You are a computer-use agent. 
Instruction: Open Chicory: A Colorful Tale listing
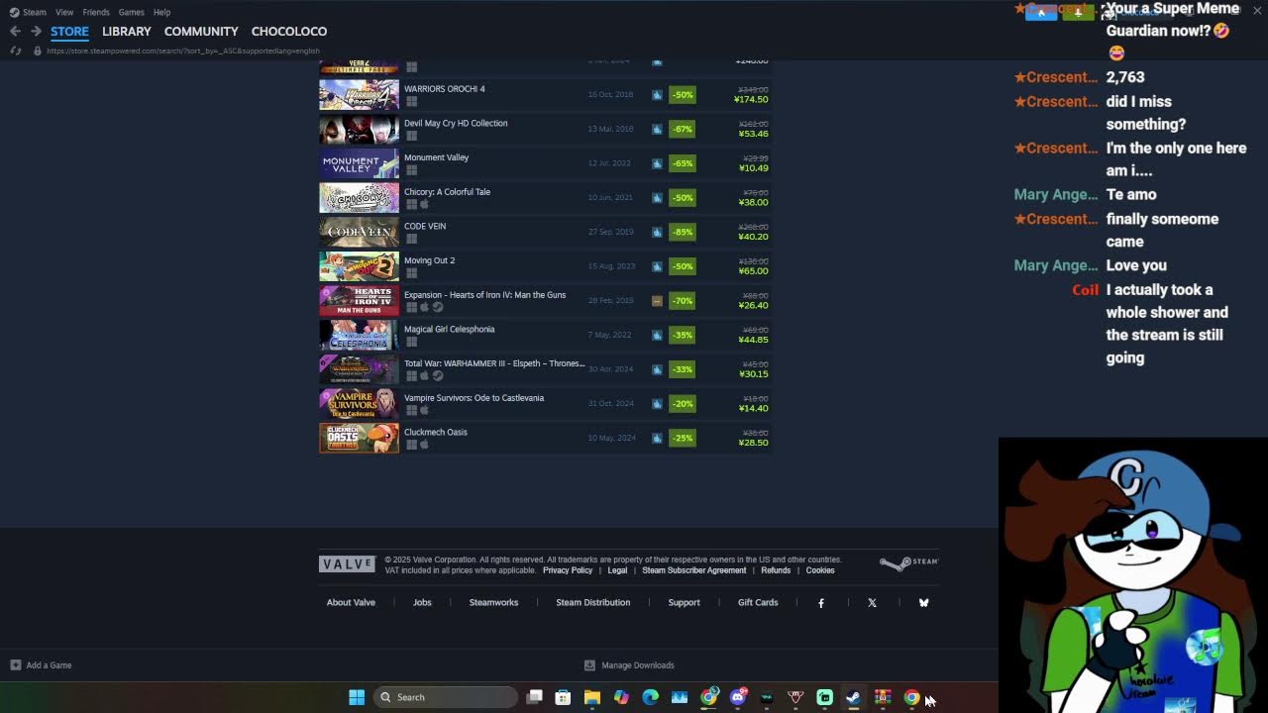[545, 198]
